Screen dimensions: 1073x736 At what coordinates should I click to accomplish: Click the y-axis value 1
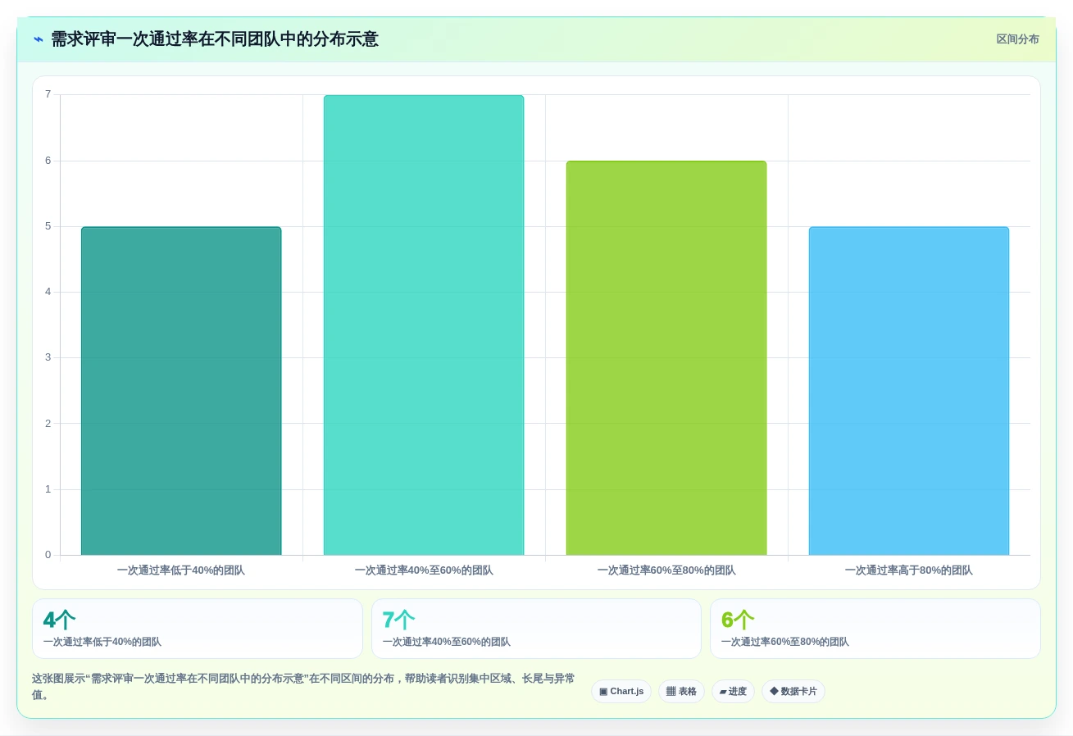click(48, 489)
